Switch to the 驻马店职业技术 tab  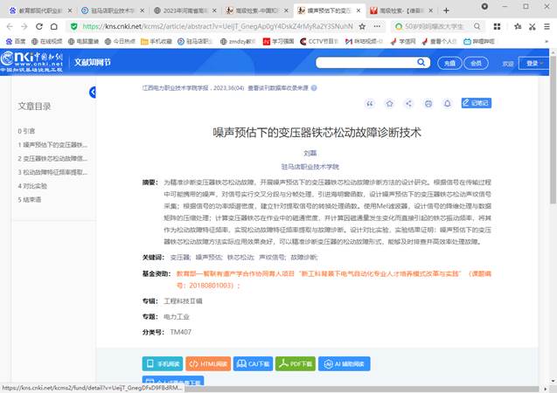(112, 10)
